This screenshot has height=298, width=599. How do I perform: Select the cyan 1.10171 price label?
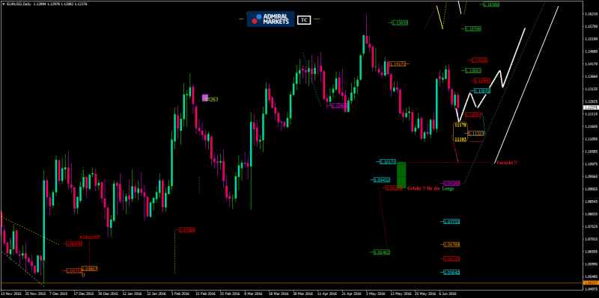coord(388,162)
